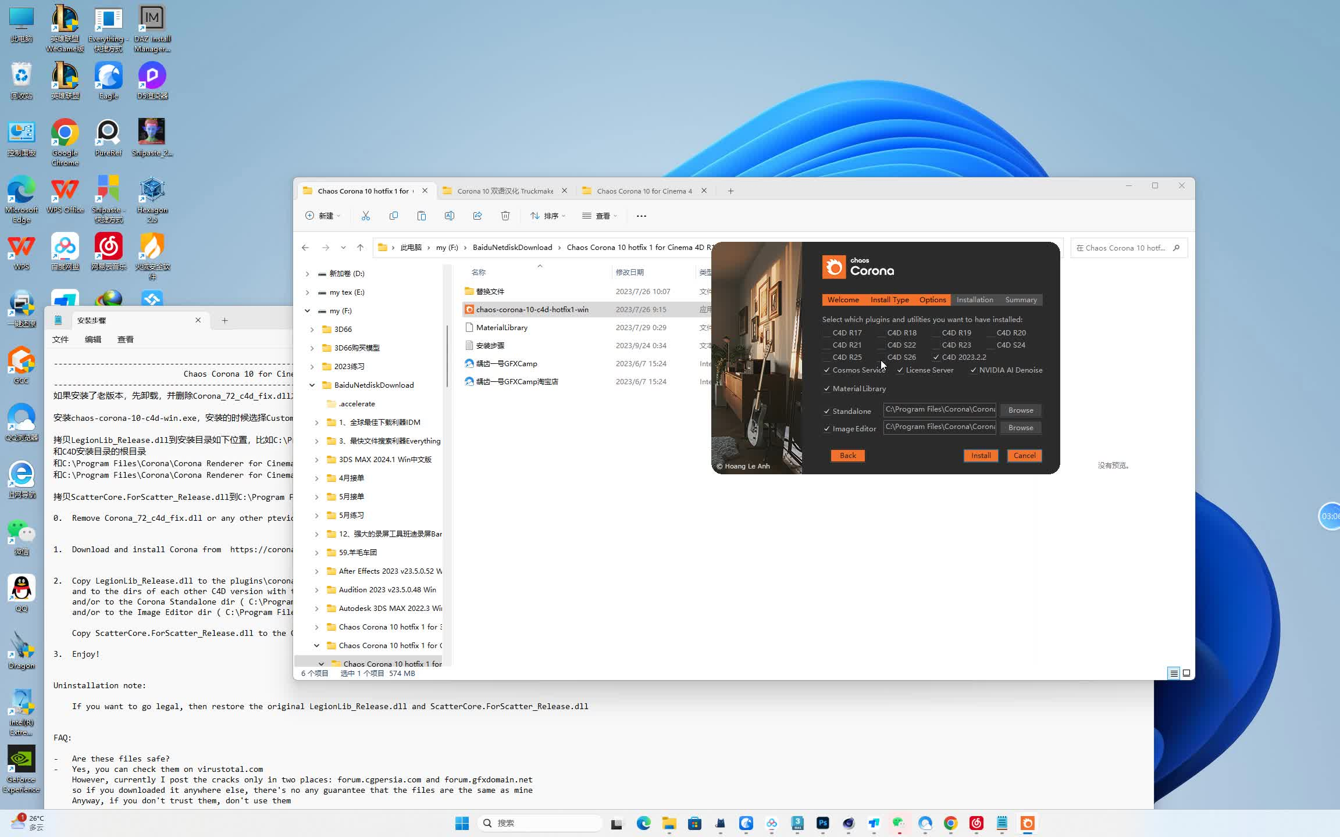Click the chaos-corona-10-c4d-hotfix1-win file
Image resolution: width=1340 pixels, height=837 pixels.
[532, 309]
